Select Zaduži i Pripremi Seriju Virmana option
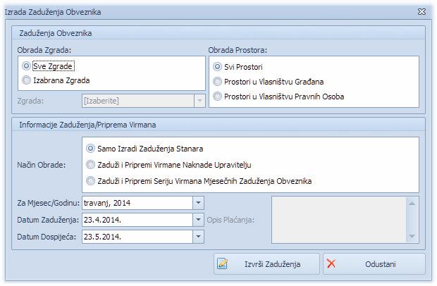 coord(90,181)
